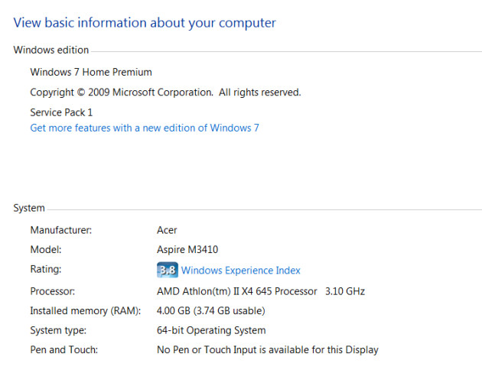The width and height of the screenshot is (482, 373).
Task: Select the System type label
Action: tap(58, 331)
